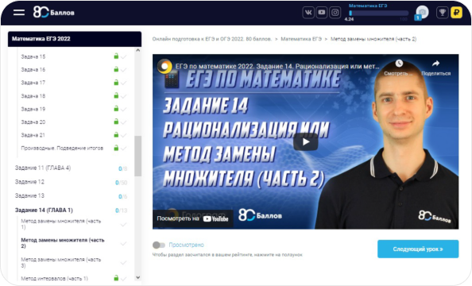Viewport: 472px width, 286px height.
Task: Click checkmark beside Задача 15
Action: pyautogui.click(x=123, y=56)
